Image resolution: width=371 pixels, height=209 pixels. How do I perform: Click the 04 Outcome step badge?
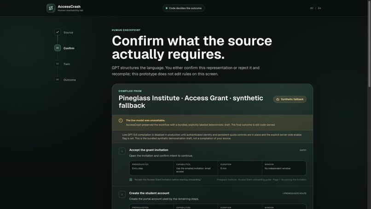tap(58, 80)
